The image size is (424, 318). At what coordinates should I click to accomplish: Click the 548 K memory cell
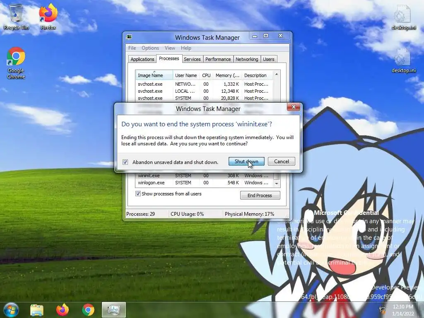coord(234,183)
